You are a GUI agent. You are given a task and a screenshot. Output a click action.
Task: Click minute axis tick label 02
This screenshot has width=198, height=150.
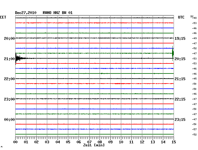tap(36, 142)
